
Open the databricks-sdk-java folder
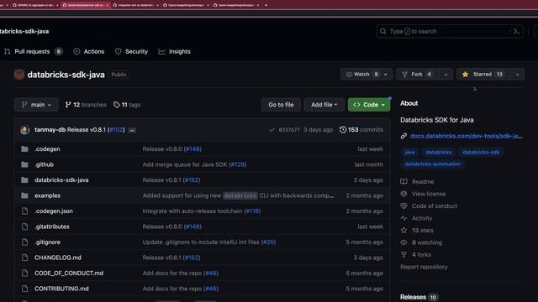click(x=61, y=180)
